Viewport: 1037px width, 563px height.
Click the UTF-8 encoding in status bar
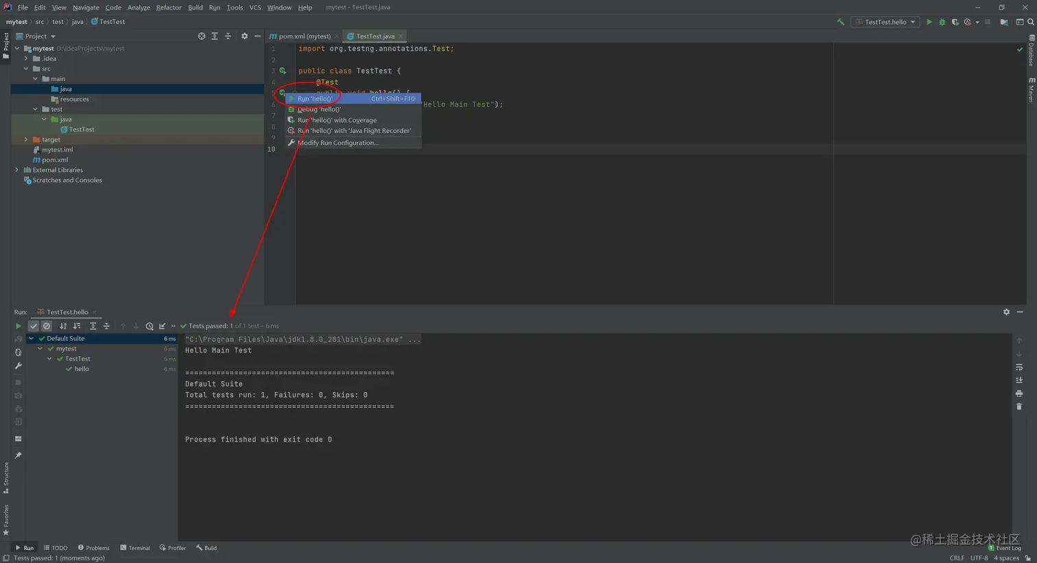pyautogui.click(x=979, y=558)
